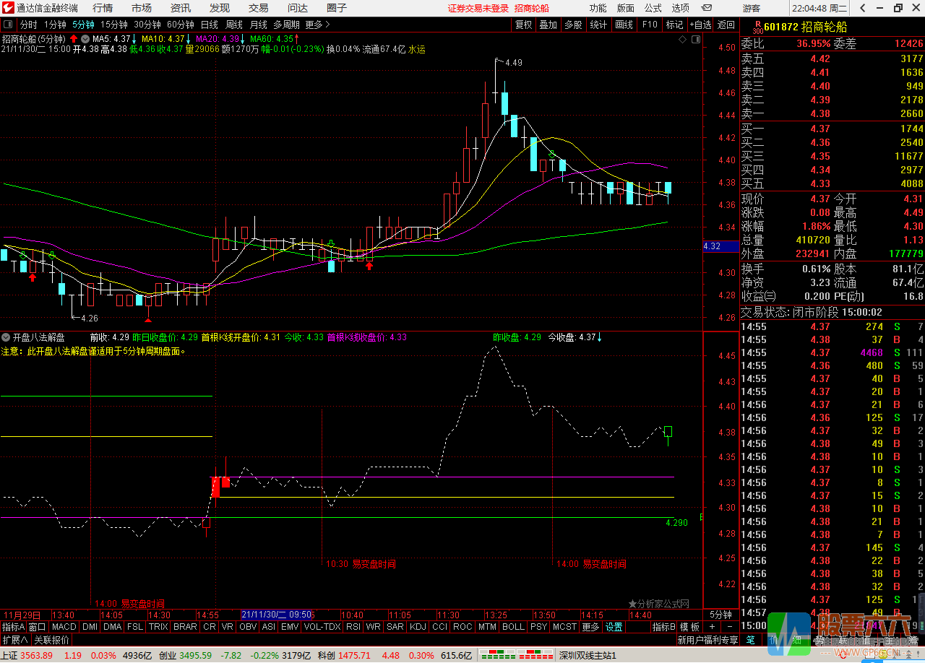Click the 画线 drawing button
Image resolution: width=925 pixels, height=663 pixels.
(x=624, y=25)
